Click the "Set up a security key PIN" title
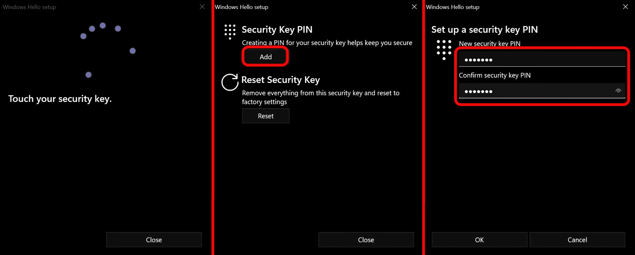 (484, 29)
